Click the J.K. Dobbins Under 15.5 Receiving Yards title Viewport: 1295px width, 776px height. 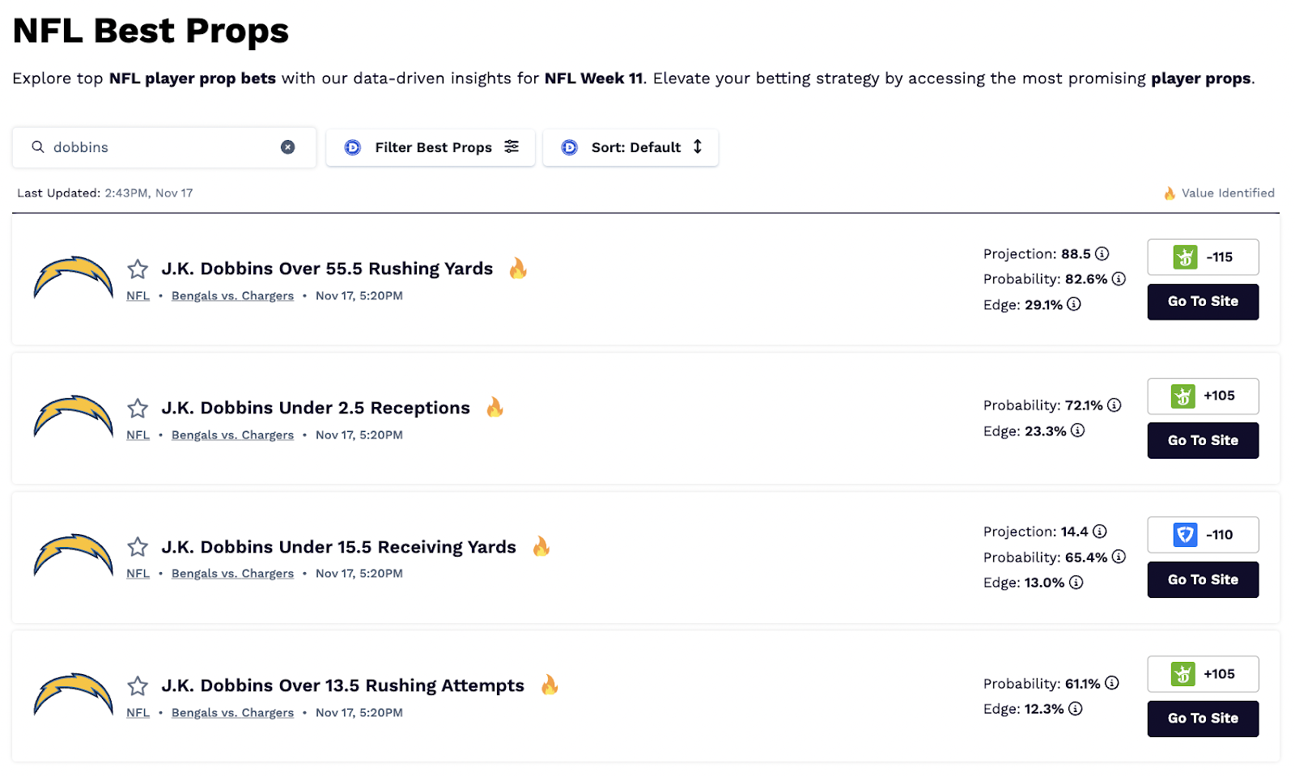(338, 547)
